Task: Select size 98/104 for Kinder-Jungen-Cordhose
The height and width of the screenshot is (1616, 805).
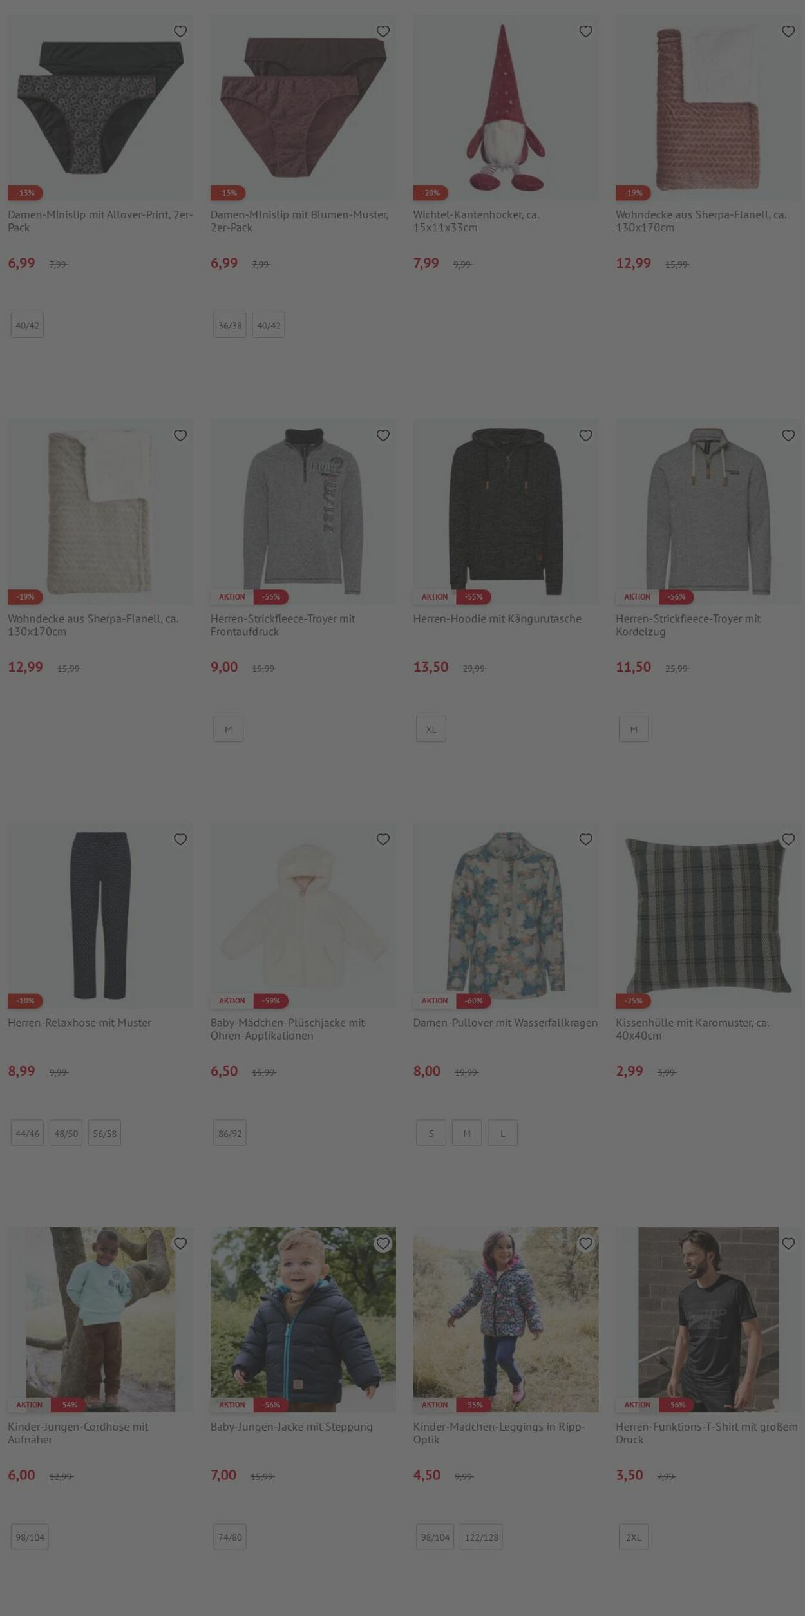Action: pos(30,1537)
